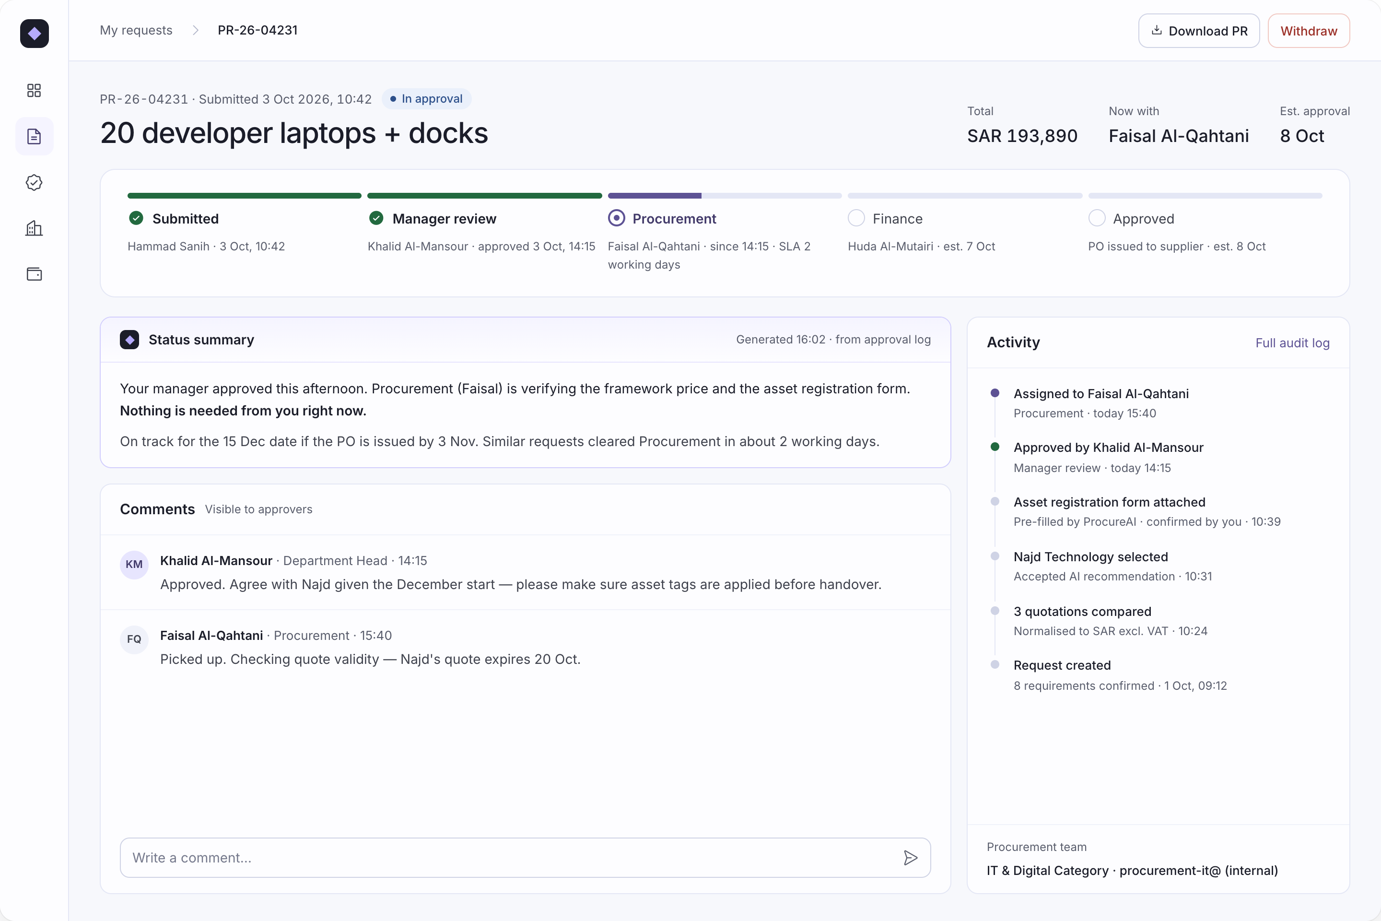Click the FQ avatar next to Faisal's comment
The image size is (1381, 921).
pos(134,639)
